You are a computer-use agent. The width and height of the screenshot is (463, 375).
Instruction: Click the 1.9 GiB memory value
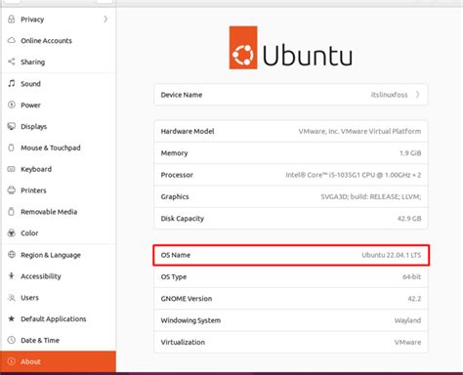pos(410,153)
